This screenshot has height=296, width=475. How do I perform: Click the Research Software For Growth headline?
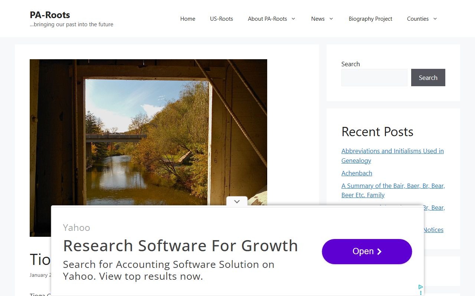[180, 246]
